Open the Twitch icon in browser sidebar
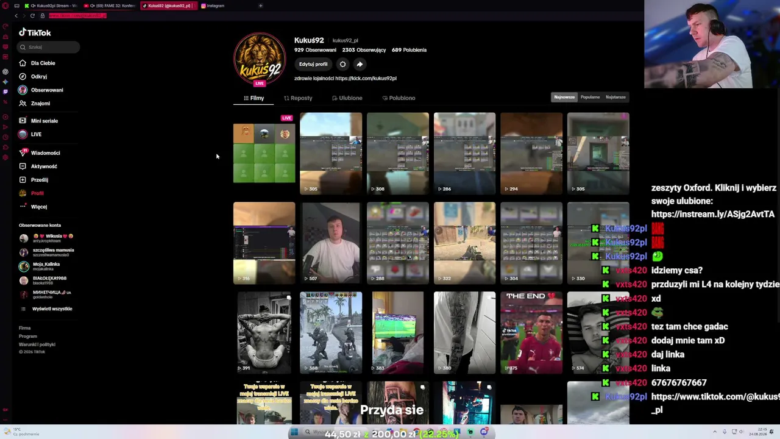Screen dimensions: 780x439 pos(5,91)
